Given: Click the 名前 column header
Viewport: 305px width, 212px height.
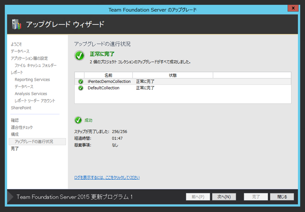Looking at the screenshot, I should tap(109, 75).
